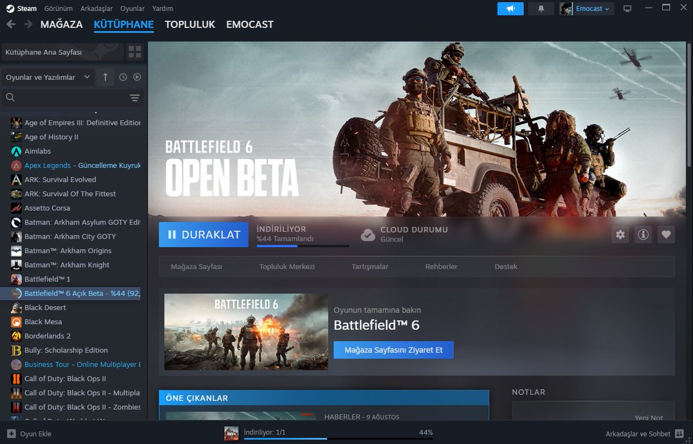693x444 pixels.
Task: Click the Apex Legends icon
Action: tap(16, 165)
